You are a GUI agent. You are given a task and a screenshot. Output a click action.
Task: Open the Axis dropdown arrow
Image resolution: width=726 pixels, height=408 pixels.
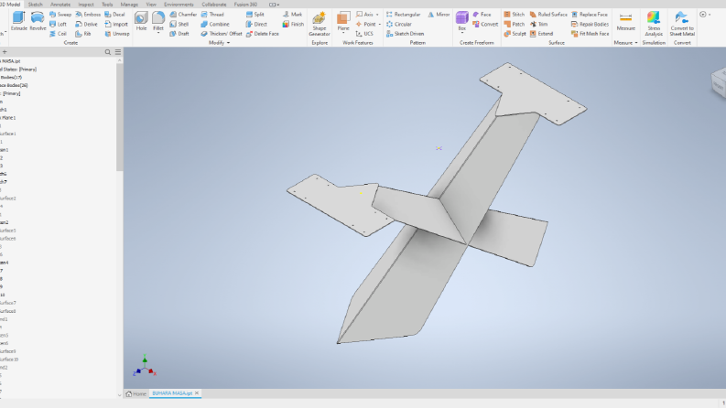click(377, 15)
